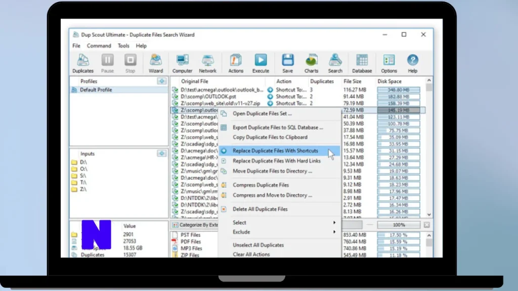Click the shortcut action icon on the outlook_b row
The image size is (518, 291).
(x=270, y=90)
